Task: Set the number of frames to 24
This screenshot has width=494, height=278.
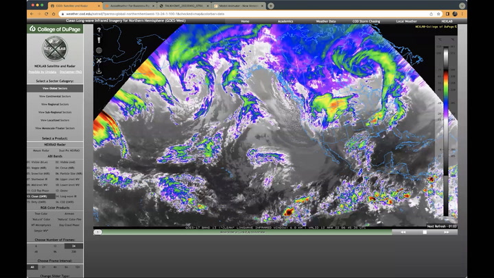Action: pos(73,247)
